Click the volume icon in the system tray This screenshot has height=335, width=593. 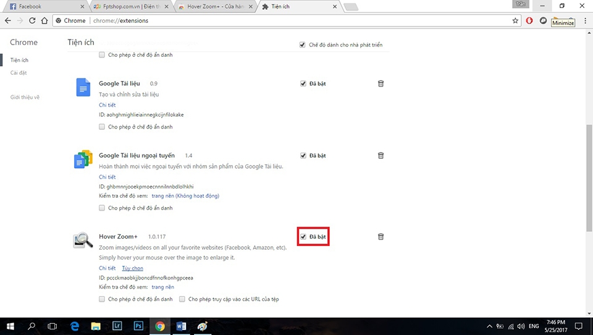[521, 326]
